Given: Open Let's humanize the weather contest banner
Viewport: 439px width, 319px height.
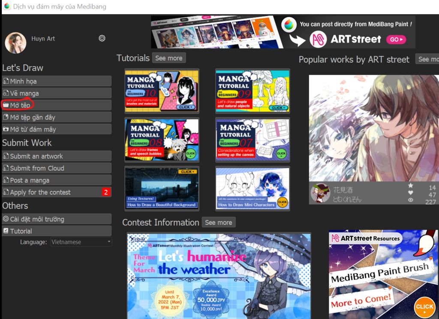Looking at the screenshot, I should pos(219,276).
